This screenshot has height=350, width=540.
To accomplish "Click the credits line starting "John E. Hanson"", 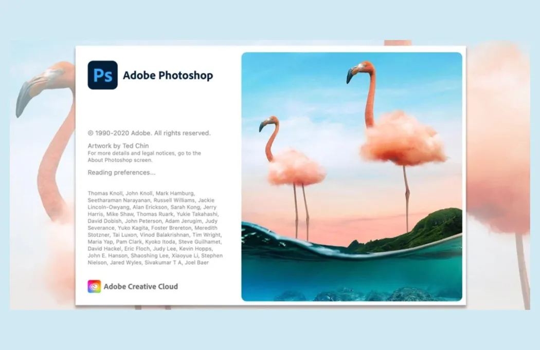I will tap(155, 256).
